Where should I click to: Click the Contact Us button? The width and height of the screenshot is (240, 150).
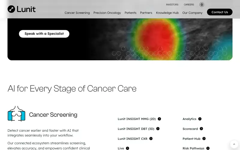pyautogui.click(x=220, y=12)
